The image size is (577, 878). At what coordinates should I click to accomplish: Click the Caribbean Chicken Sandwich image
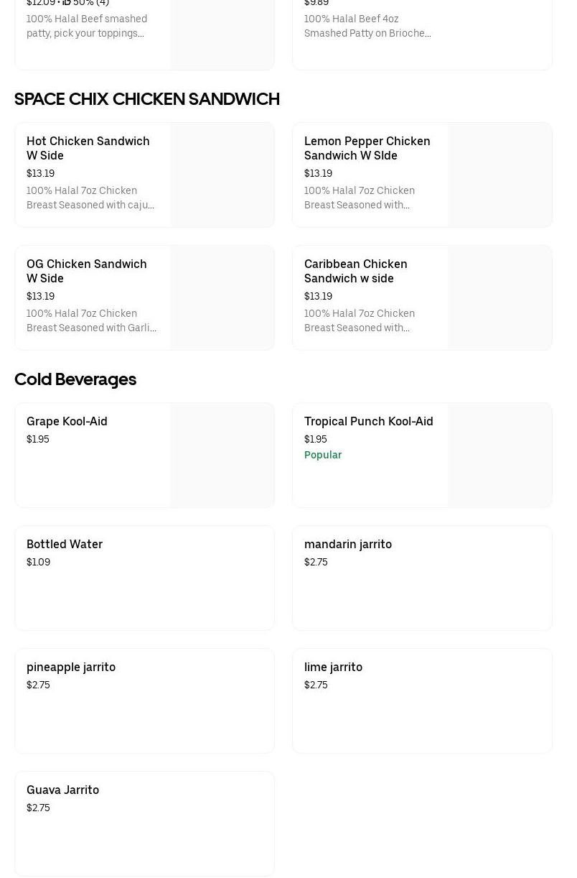[499, 298]
